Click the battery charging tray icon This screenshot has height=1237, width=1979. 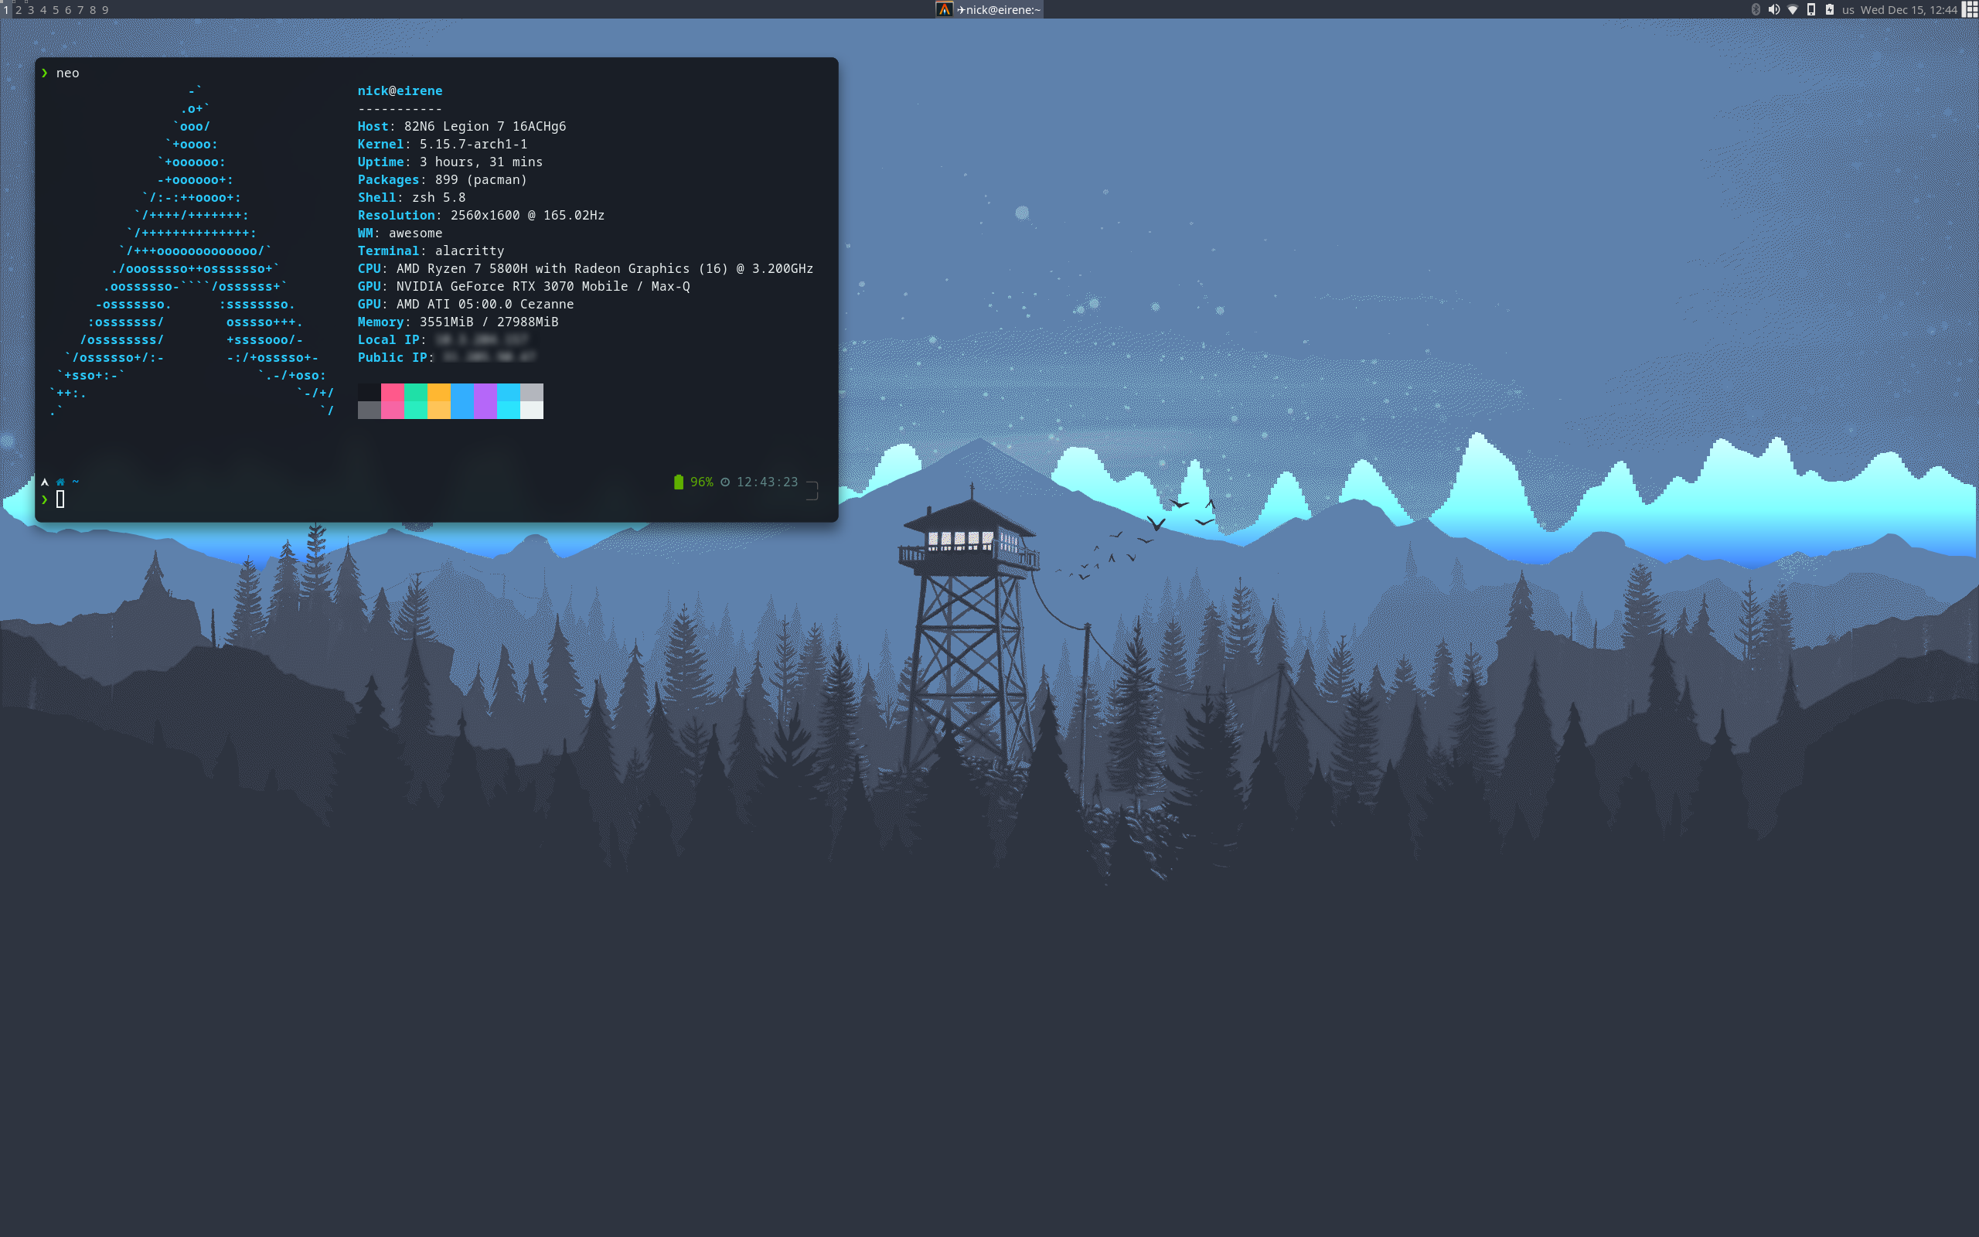[x=1829, y=10]
